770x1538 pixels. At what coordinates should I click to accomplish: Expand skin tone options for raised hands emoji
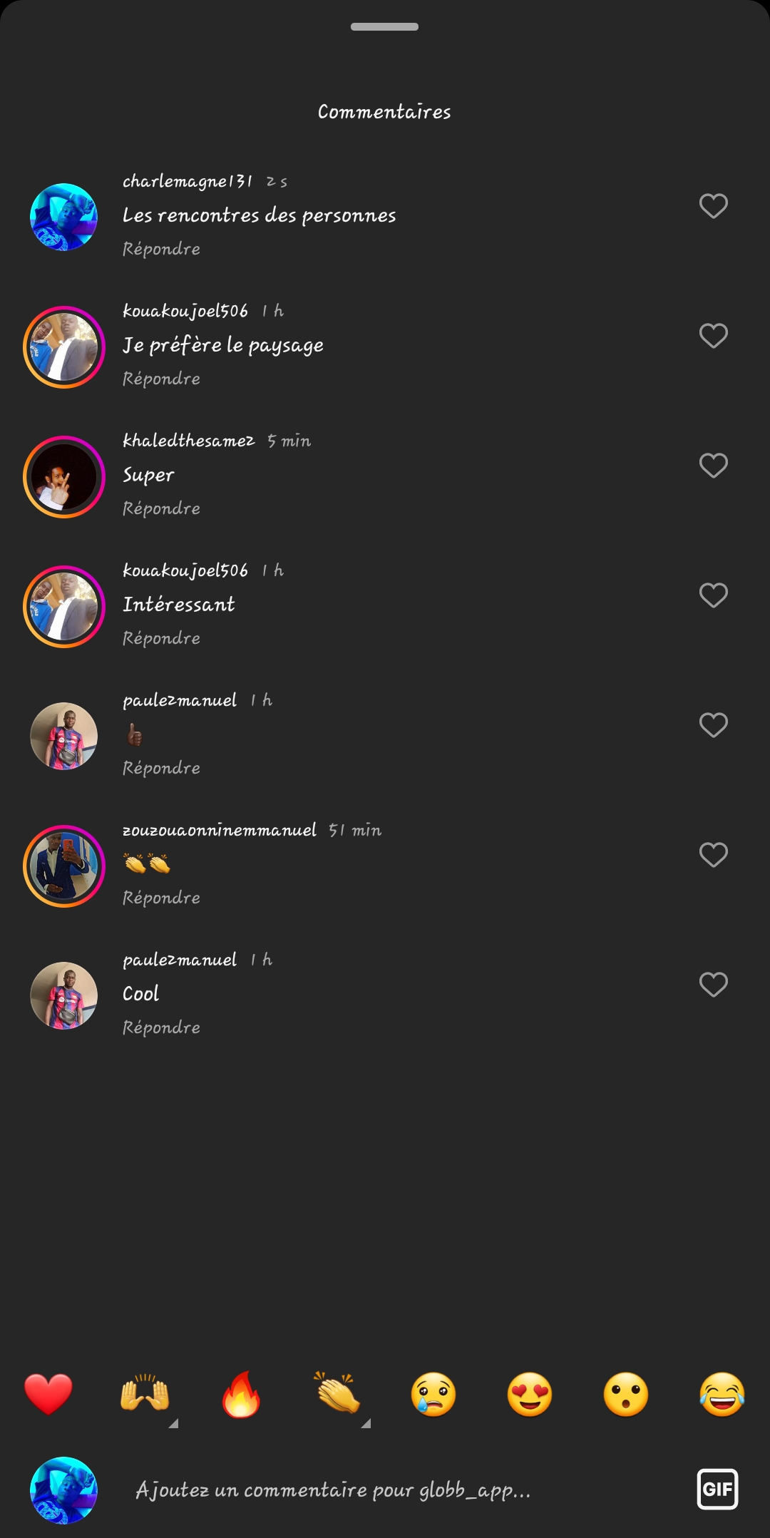click(x=173, y=1423)
